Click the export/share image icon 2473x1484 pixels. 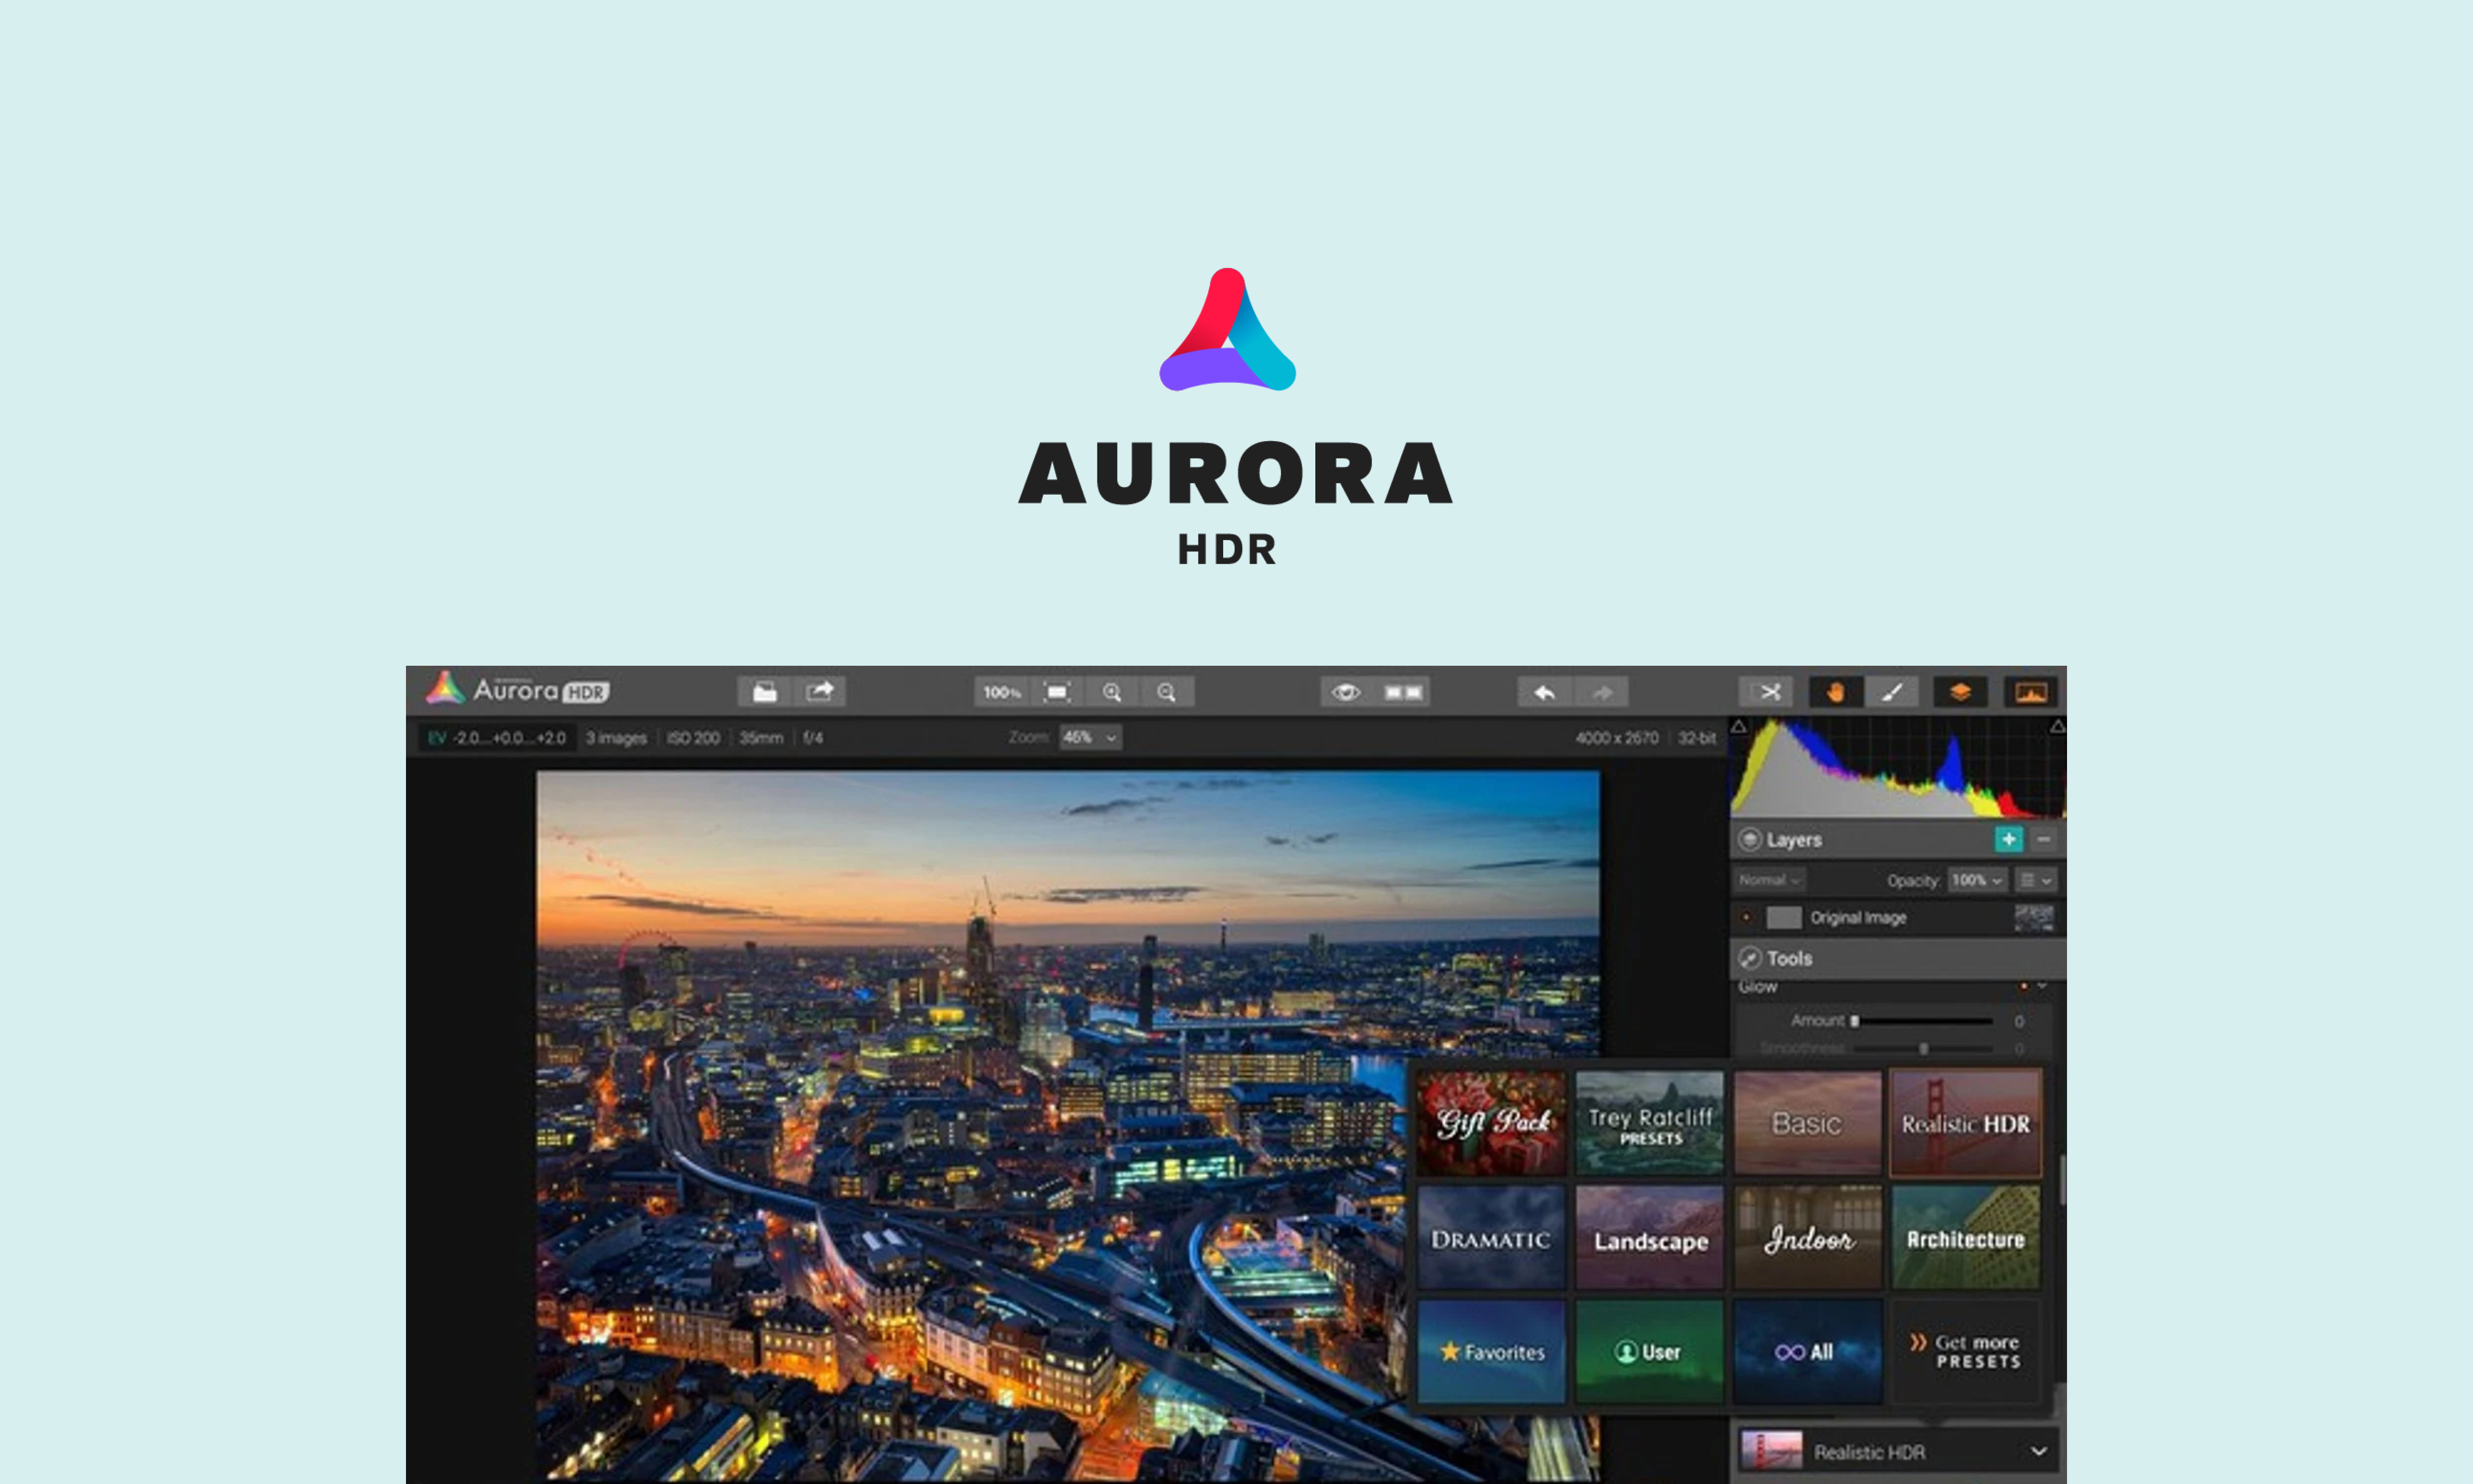[x=820, y=692]
